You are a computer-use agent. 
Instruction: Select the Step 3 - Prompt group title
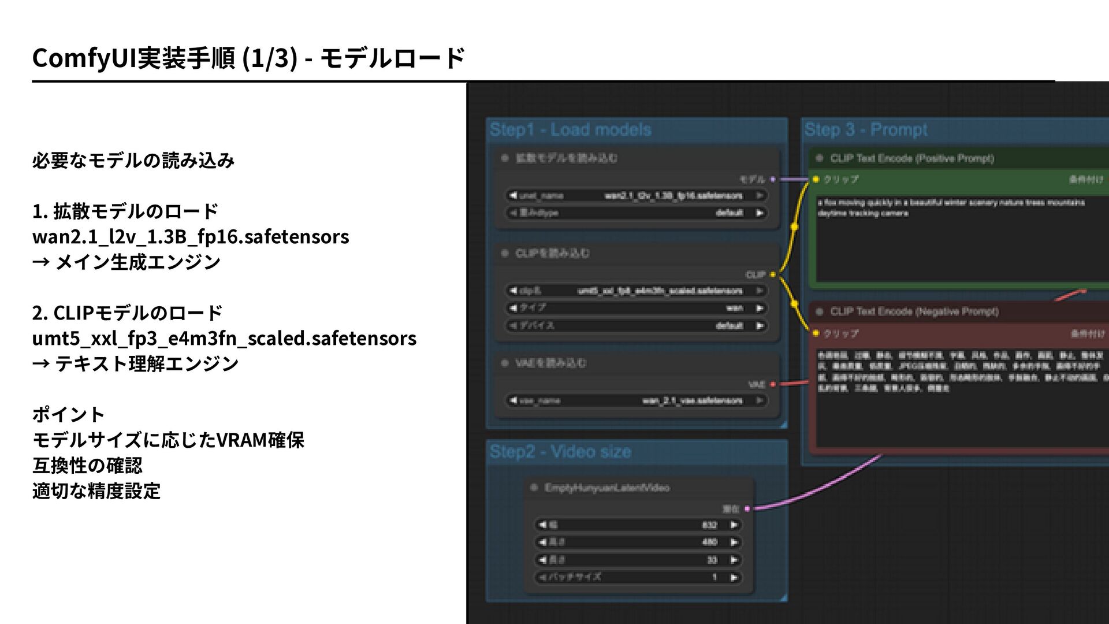pos(866,129)
